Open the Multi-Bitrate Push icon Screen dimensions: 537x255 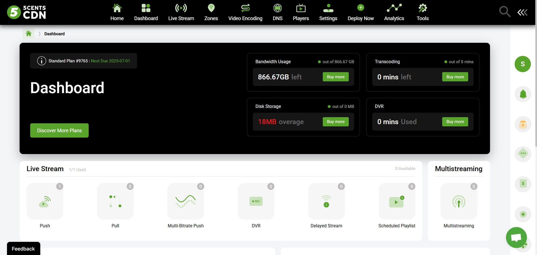point(186,201)
